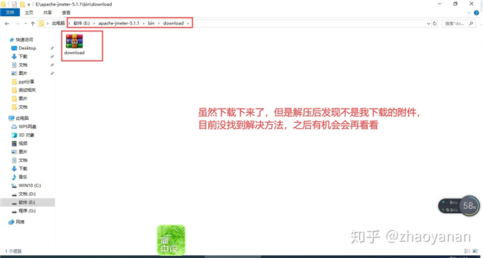Screen dimensions: 483x258
Task: Switch to details view in status bar
Action: pyautogui.click(x=467, y=251)
